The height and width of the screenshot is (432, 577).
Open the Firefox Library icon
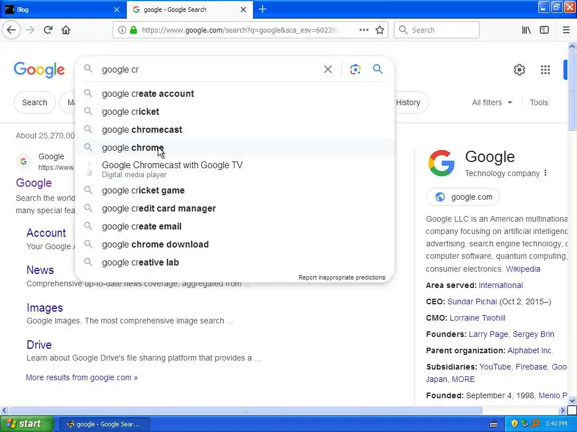(x=526, y=30)
